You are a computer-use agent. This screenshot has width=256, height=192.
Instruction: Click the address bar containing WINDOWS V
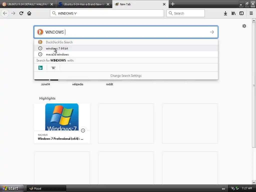pos(107,13)
